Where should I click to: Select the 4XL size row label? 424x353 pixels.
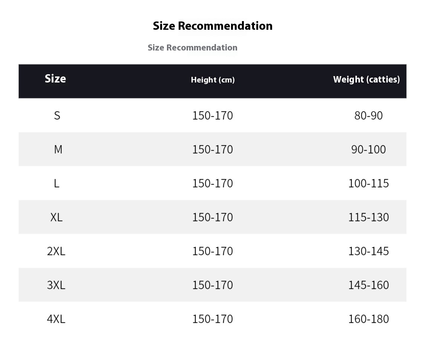[56, 319]
